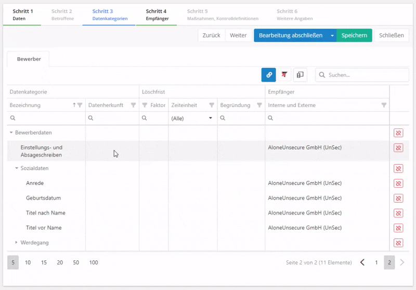416x290 pixels.
Task: Expand the Werdegang tree node
Action: (x=17, y=243)
